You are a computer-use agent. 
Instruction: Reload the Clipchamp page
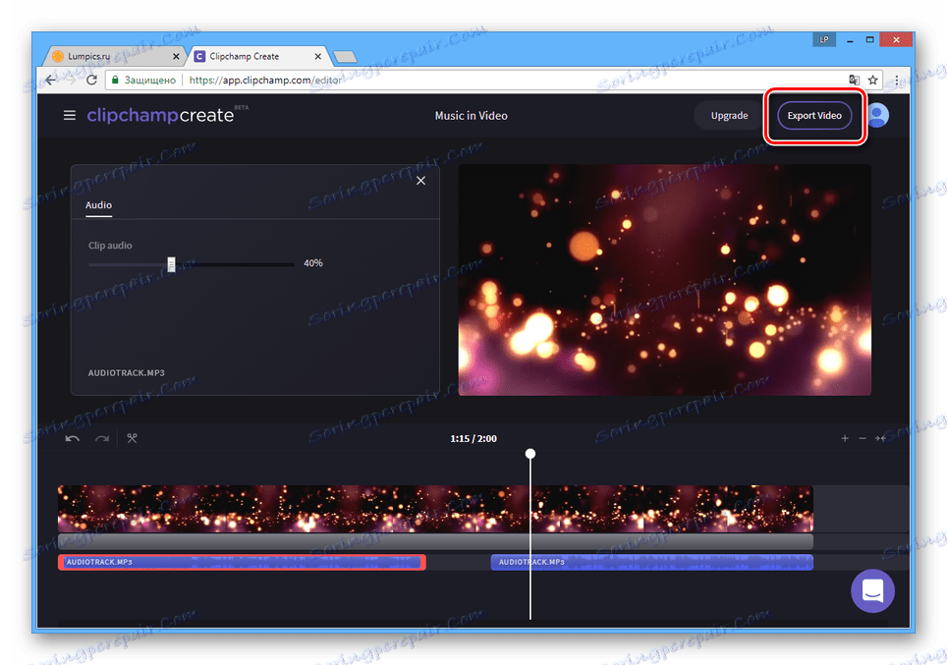pyautogui.click(x=91, y=80)
